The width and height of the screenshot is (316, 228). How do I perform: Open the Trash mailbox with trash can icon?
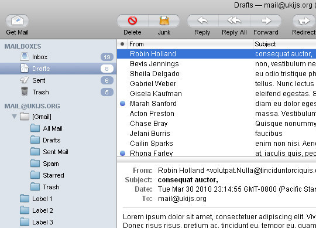coord(58,92)
